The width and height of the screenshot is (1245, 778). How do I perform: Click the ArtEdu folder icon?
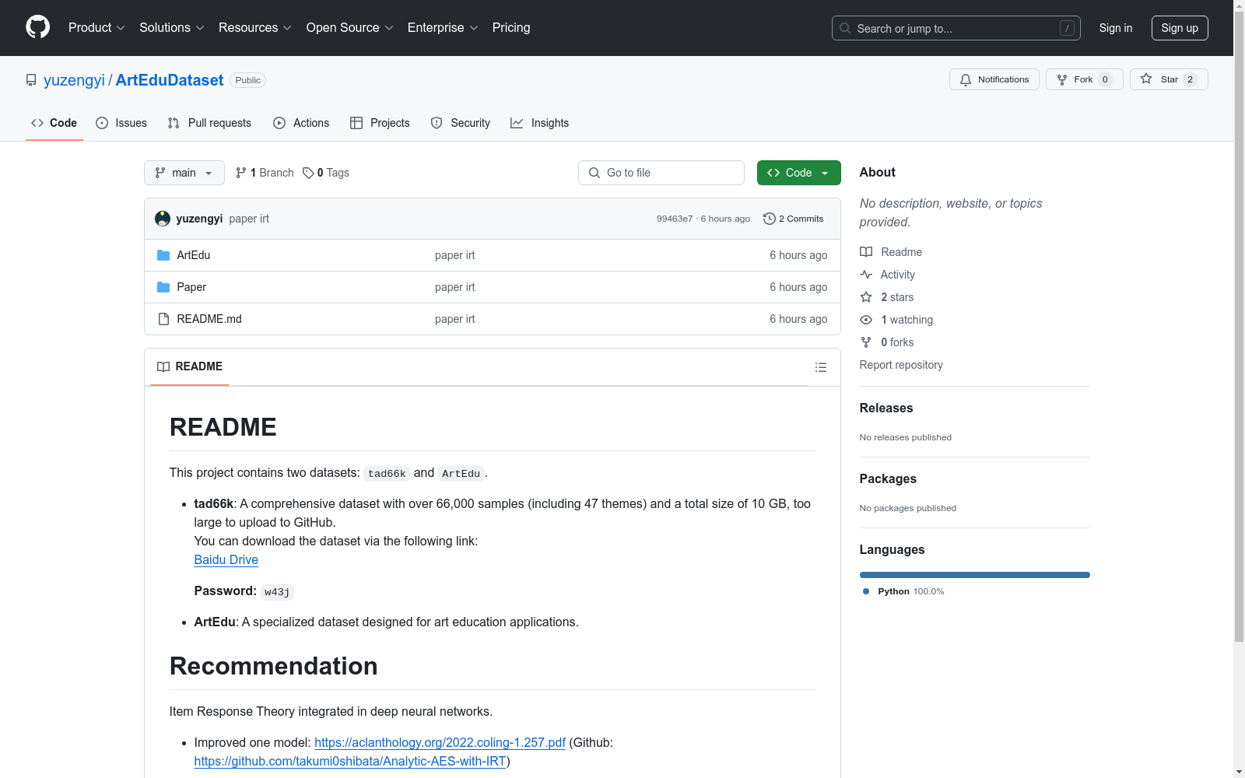(x=163, y=255)
